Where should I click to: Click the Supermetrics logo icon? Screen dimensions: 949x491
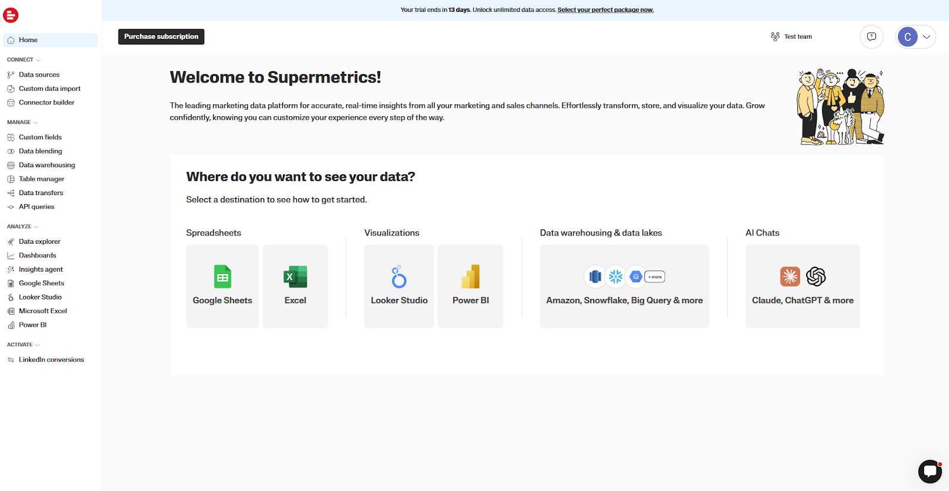(x=11, y=15)
